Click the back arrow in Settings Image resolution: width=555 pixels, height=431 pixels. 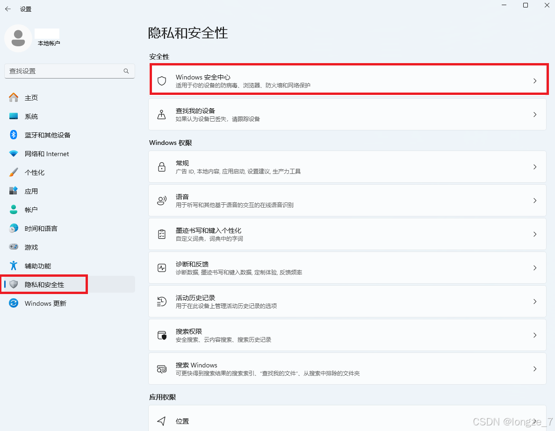tap(8, 9)
